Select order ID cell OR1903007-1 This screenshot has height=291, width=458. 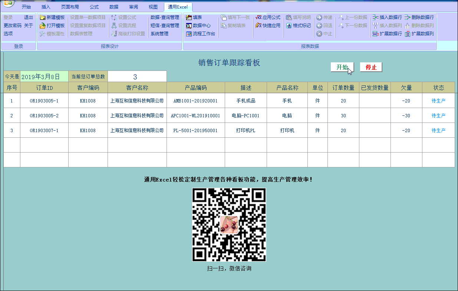(44, 130)
